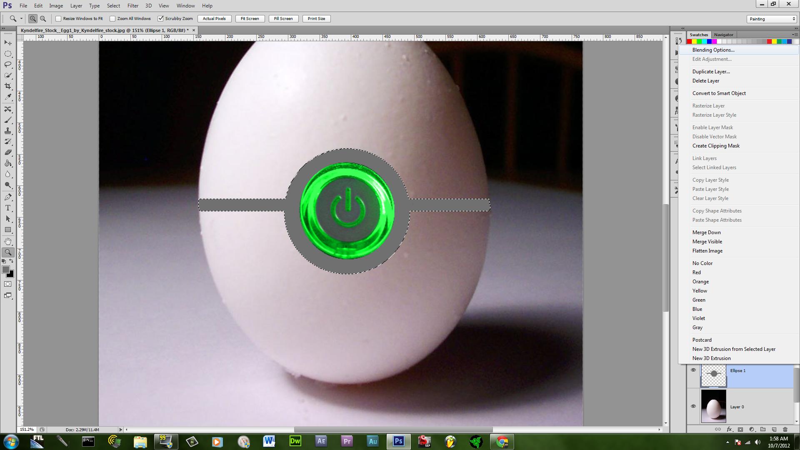Open the status bar info arrow
Image resolution: width=800 pixels, height=450 pixels.
(x=121, y=430)
